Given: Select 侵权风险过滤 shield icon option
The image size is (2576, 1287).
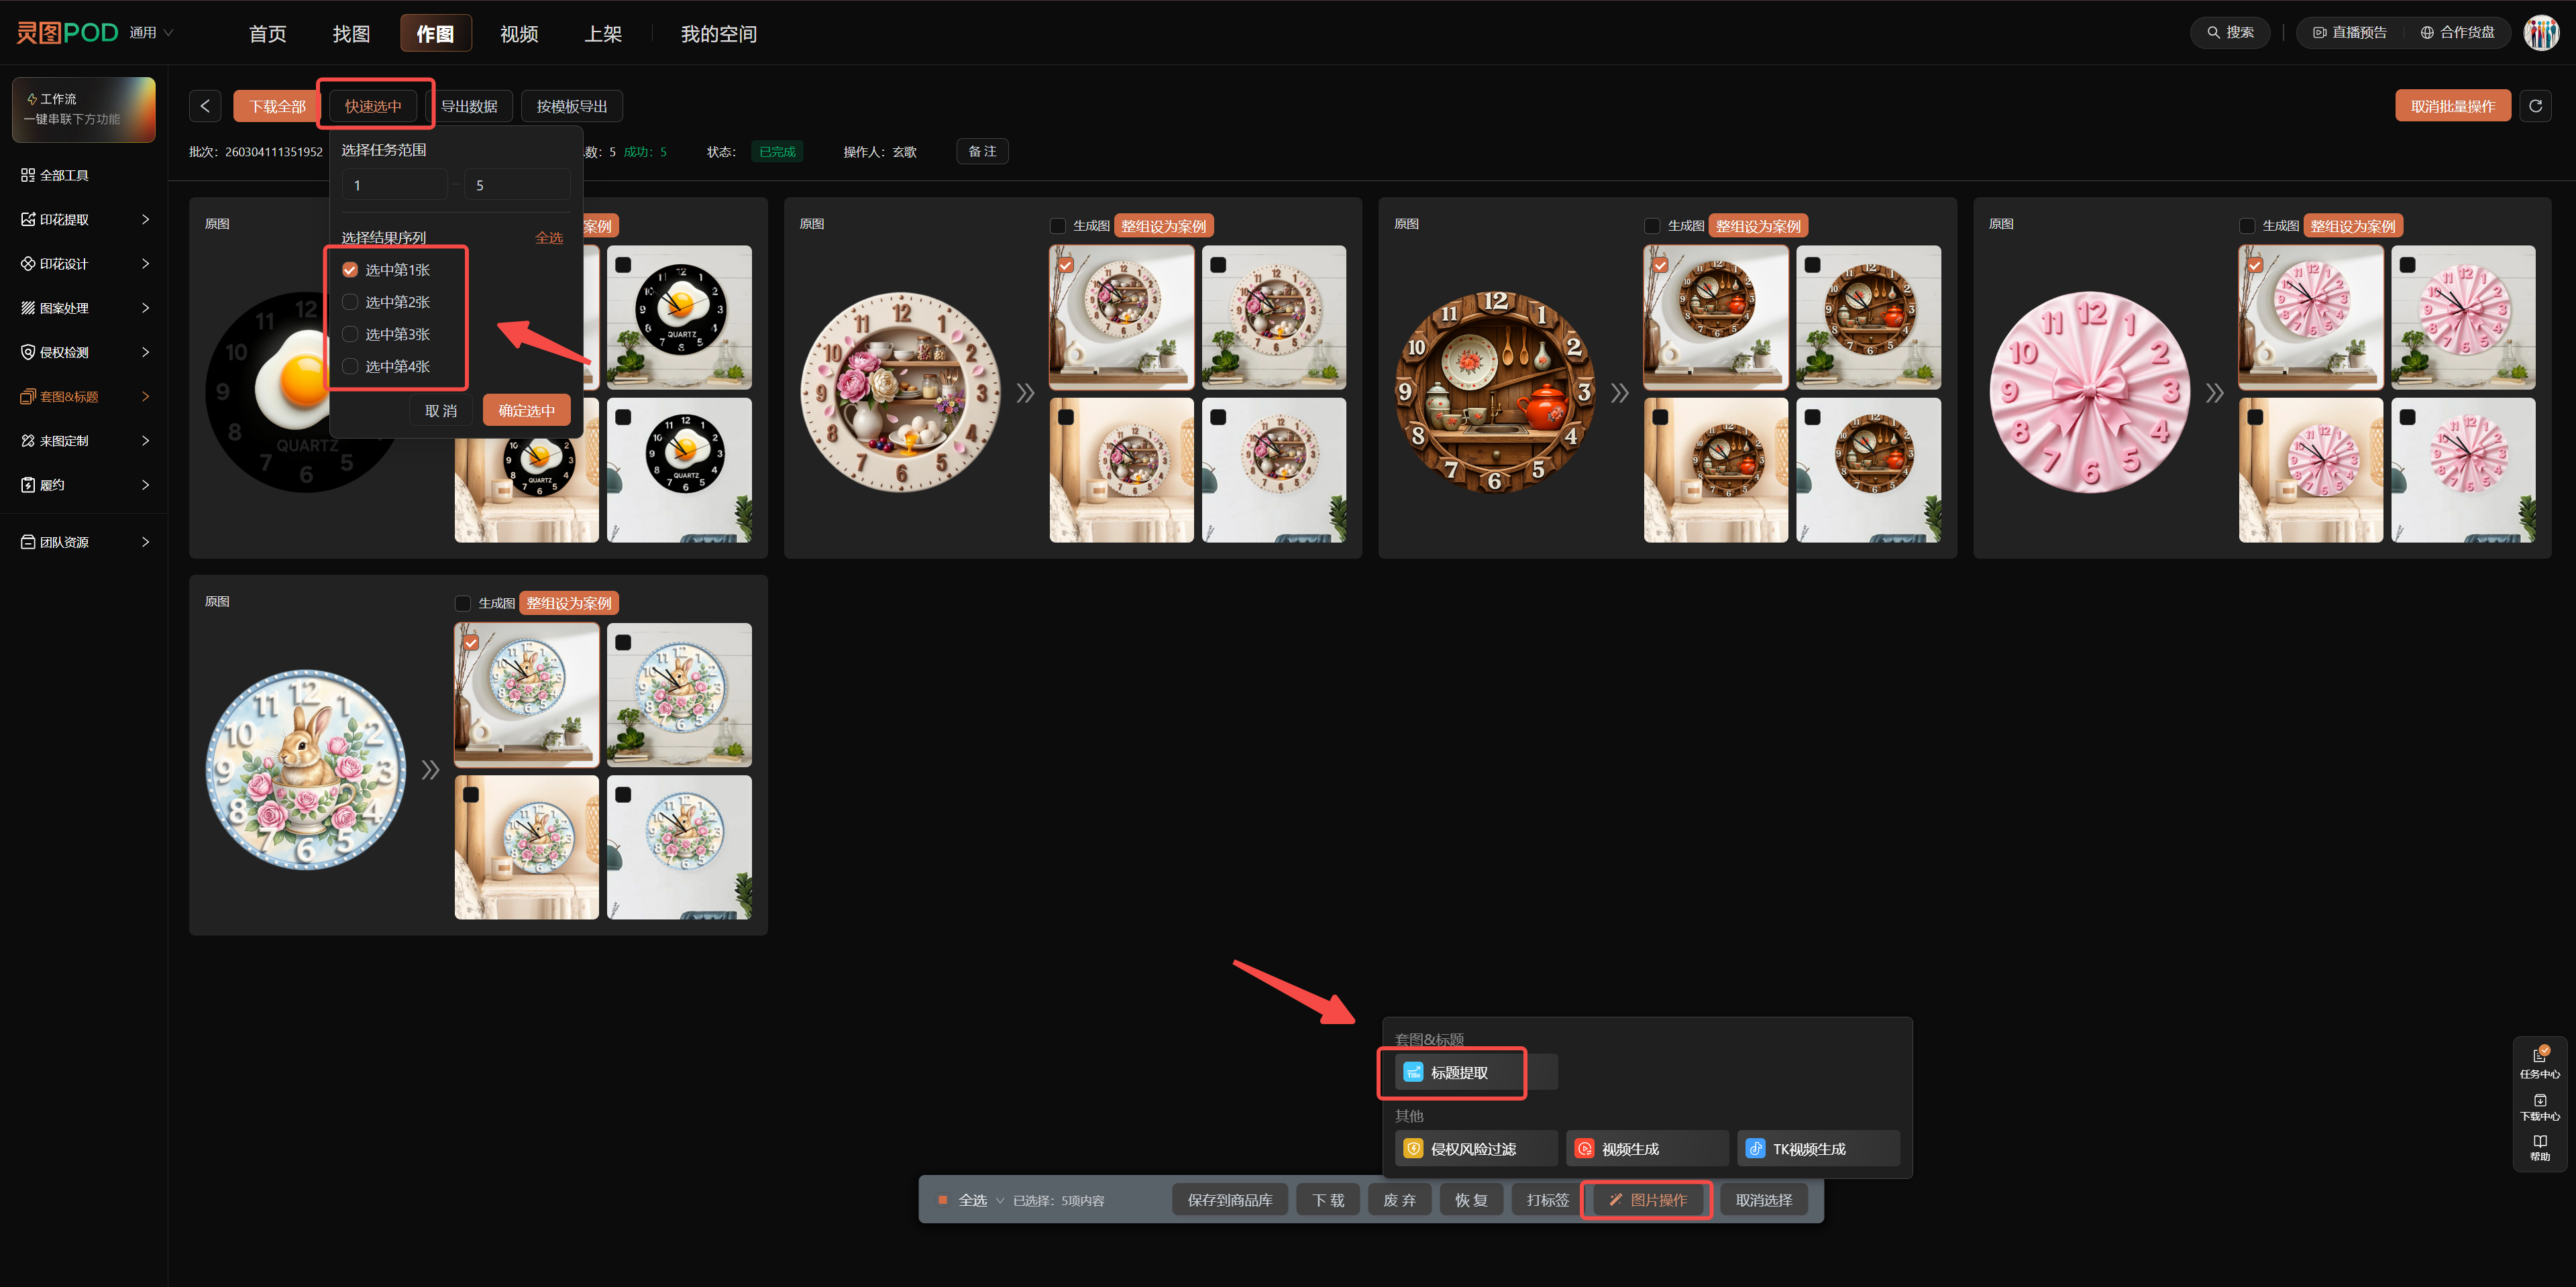Looking at the screenshot, I should point(1412,1149).
